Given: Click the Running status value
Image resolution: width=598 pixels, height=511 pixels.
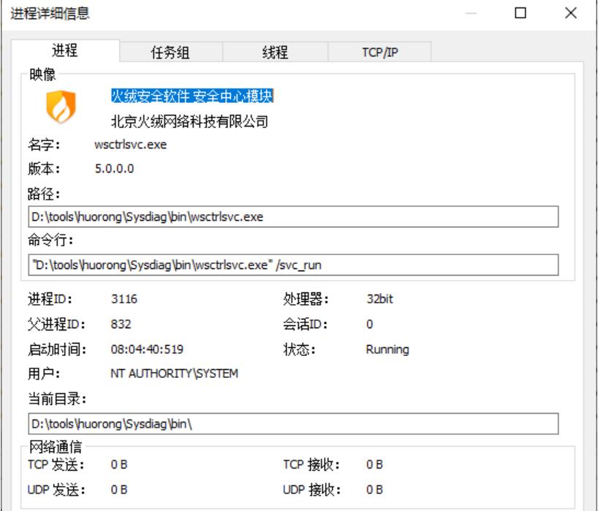Looking at the screenshot, I should (x=387, y=349).
